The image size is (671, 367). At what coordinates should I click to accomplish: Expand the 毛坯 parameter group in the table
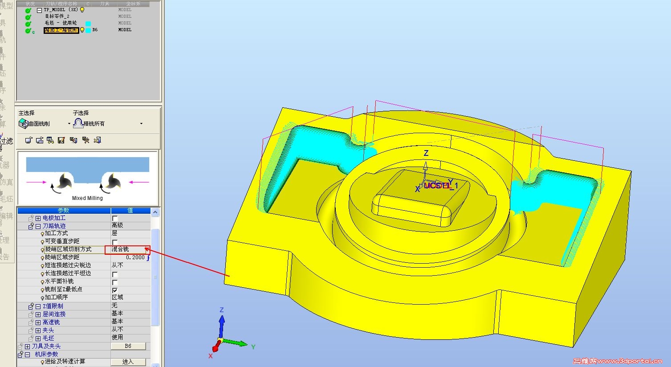coord(38,338)
